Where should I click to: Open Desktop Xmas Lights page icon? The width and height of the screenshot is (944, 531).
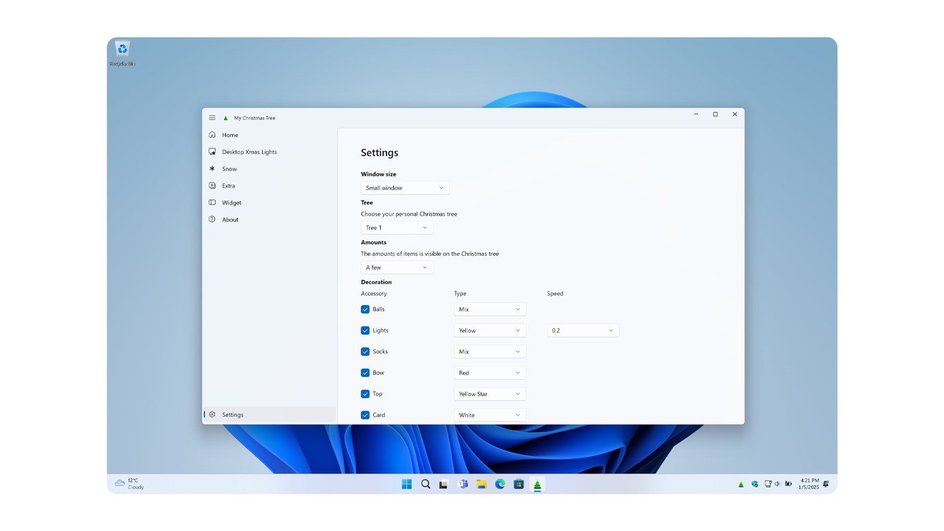pyautogui.click(x=212, y=151)
